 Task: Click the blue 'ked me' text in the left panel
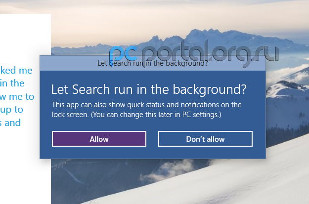click(16, 70)
